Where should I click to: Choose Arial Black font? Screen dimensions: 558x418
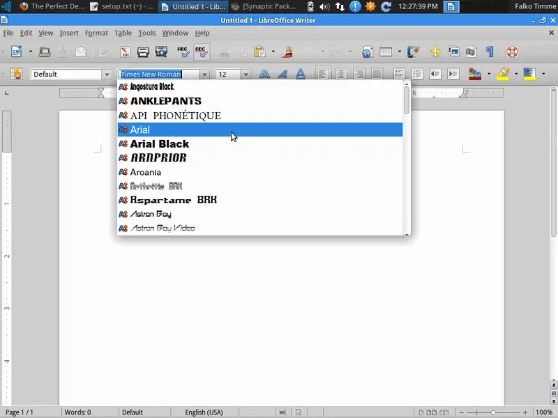pos(260,144)
